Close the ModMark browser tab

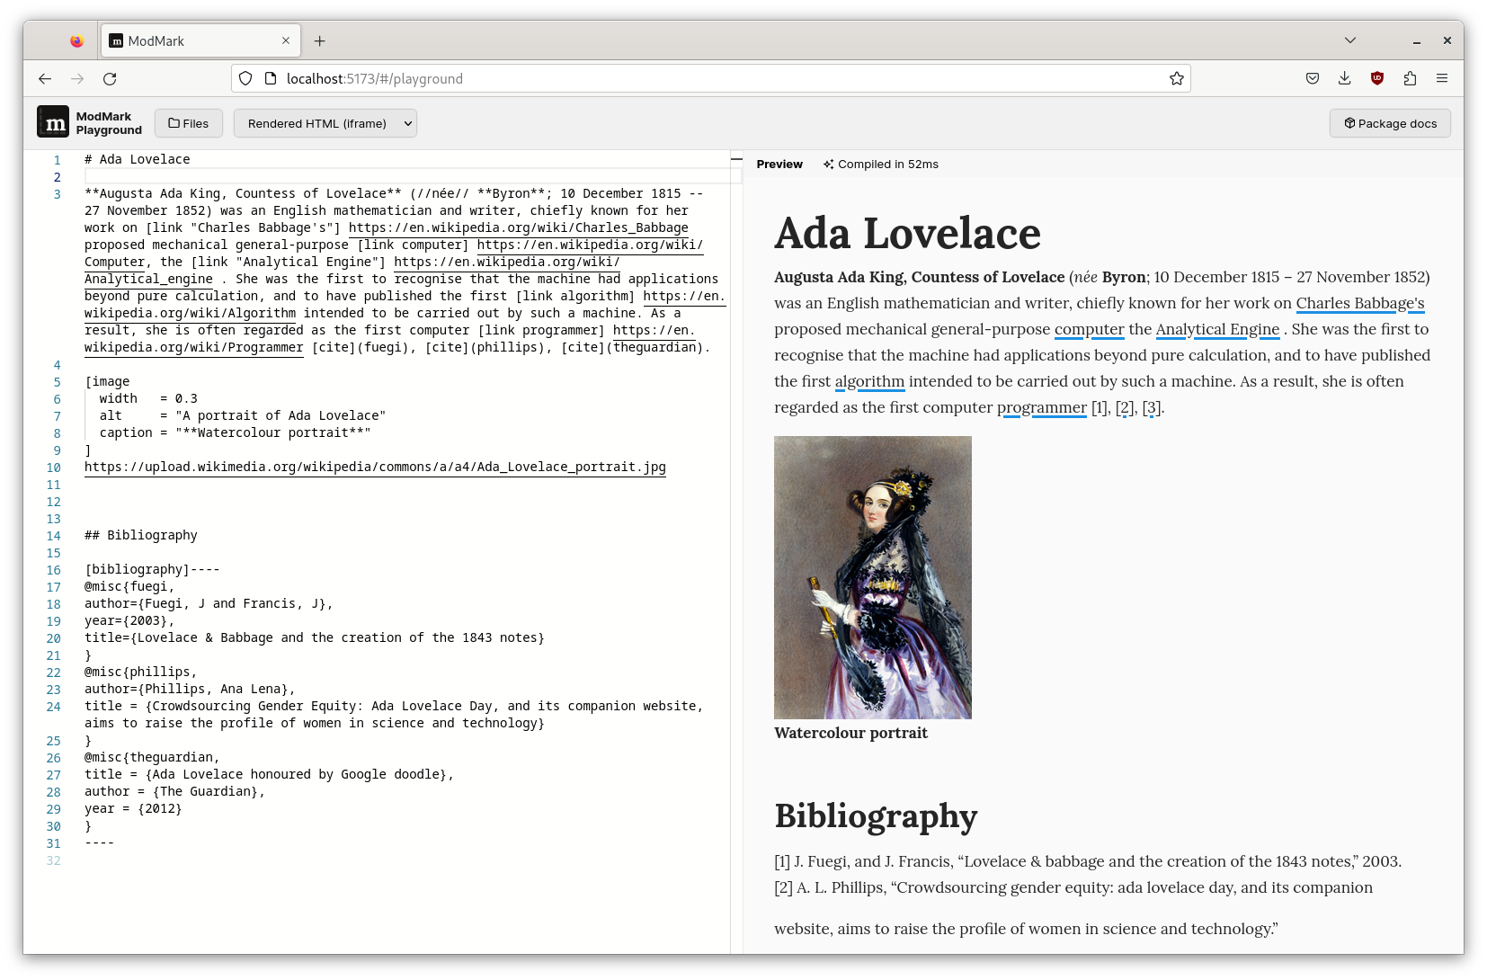click(x=286, y=40)
